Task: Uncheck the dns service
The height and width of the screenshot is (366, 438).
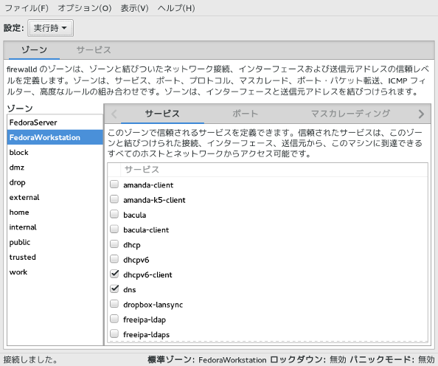Action: pos(114,289)
